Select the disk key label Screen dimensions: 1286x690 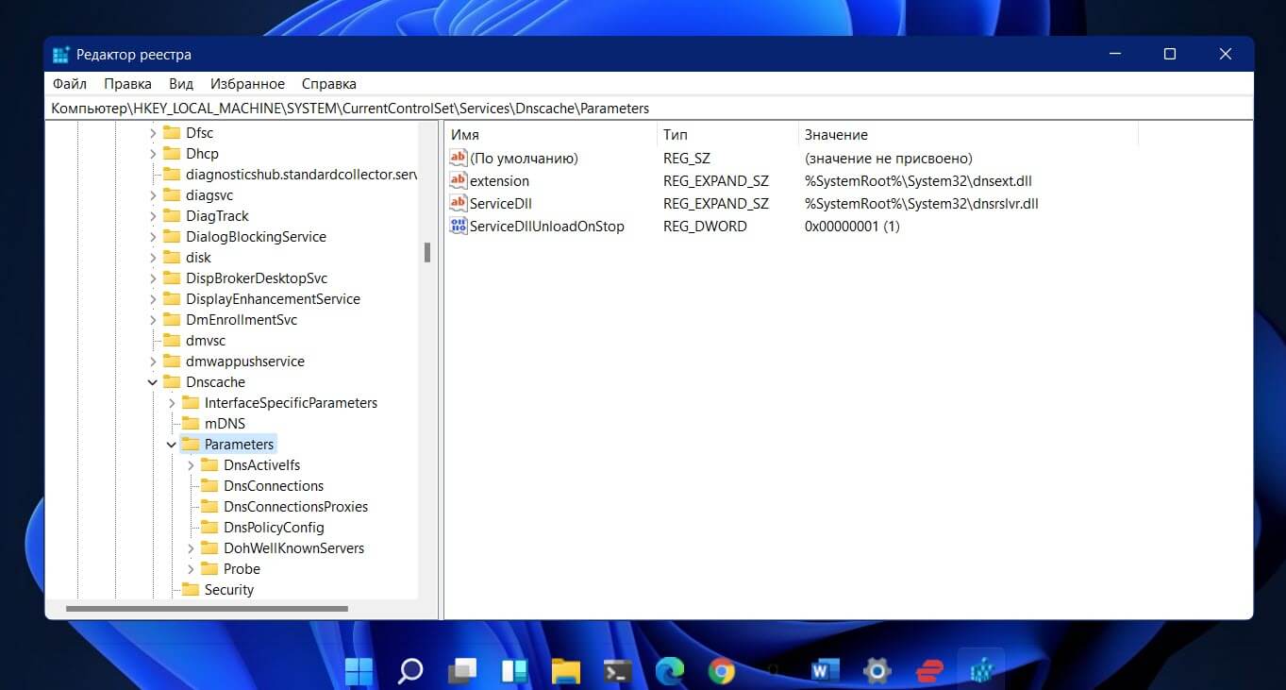[198, 258]
